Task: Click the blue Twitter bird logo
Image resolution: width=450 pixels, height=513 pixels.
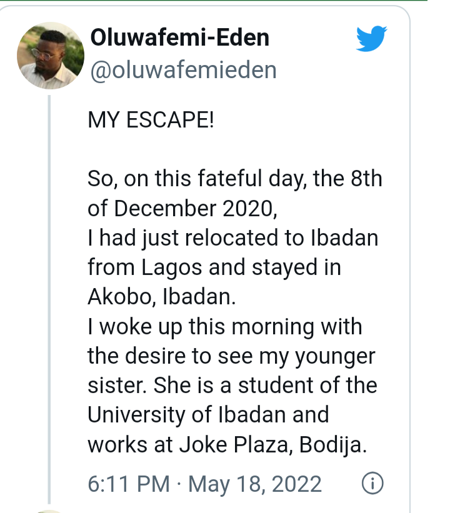Action: (x=371, y=39)
